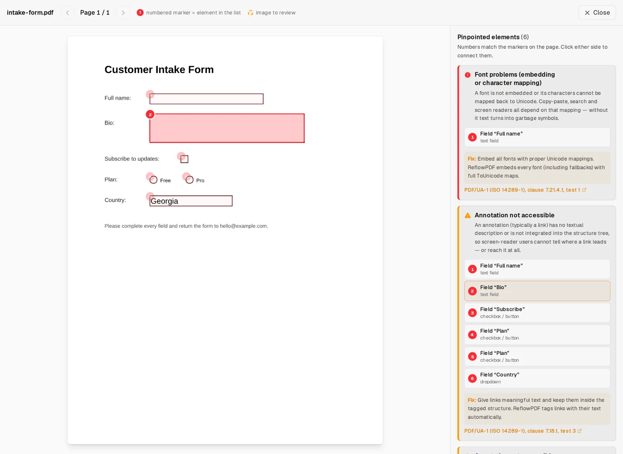
Task: Click the external link icon after clause 7.21.4.1
Action: coord(584,190)
